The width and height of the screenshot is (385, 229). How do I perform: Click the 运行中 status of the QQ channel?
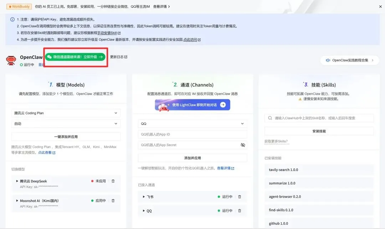(x=225, y=210)
